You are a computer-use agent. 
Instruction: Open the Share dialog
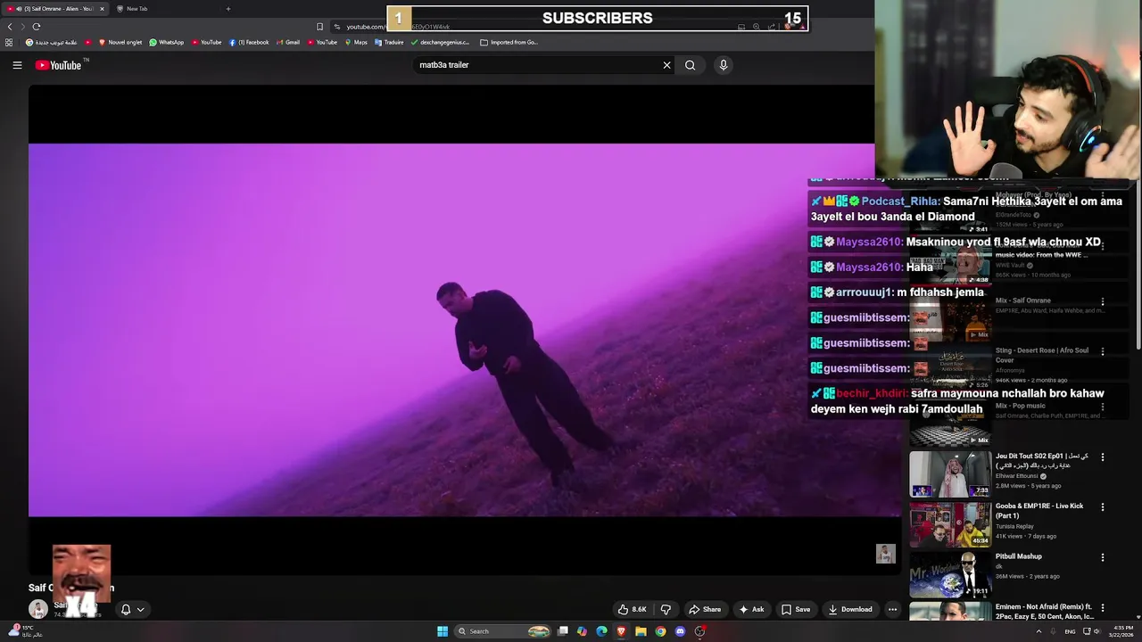tap(705, 610)
